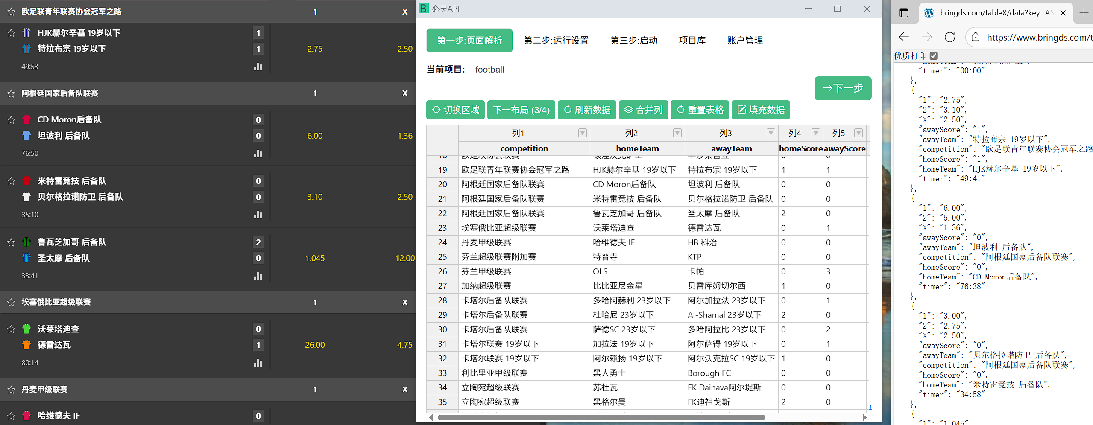Switch to 第二步:运行设置 tab
Viewport: 1093px width, 425px height.
tap(556, 41)
